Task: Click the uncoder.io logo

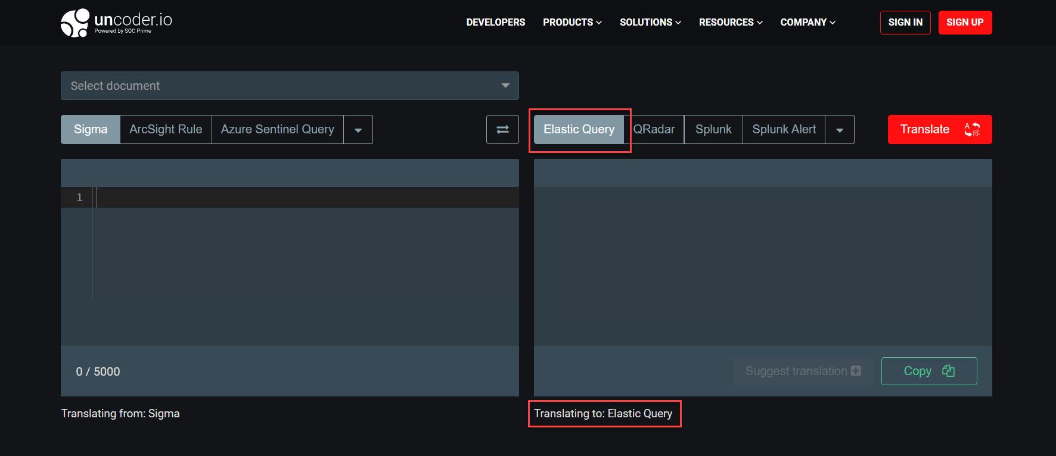Action: (116, 23)
